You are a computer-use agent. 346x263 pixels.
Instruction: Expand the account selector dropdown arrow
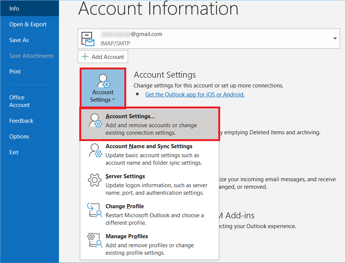pos(335,38)
